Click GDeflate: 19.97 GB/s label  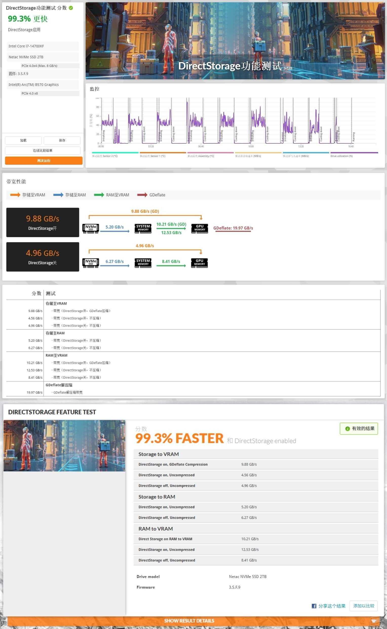click(x=233, y=228)
